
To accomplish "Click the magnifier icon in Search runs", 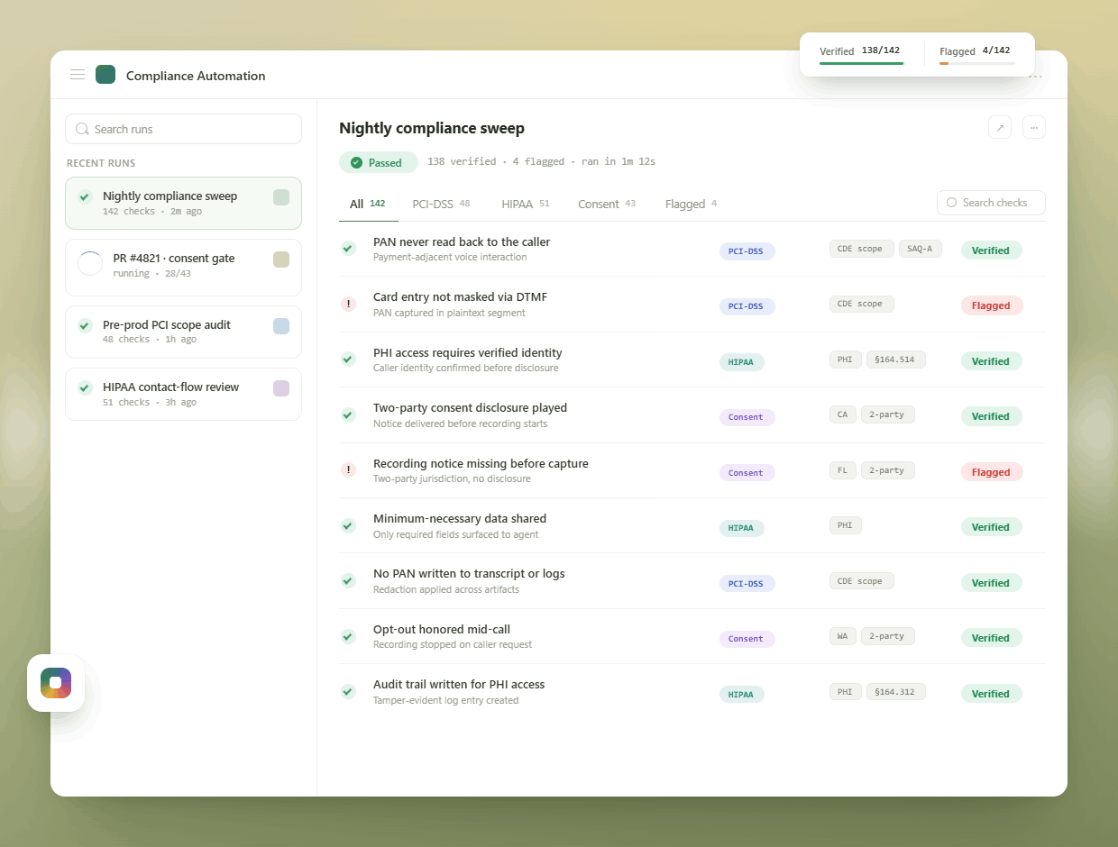I will pos(82,129).
